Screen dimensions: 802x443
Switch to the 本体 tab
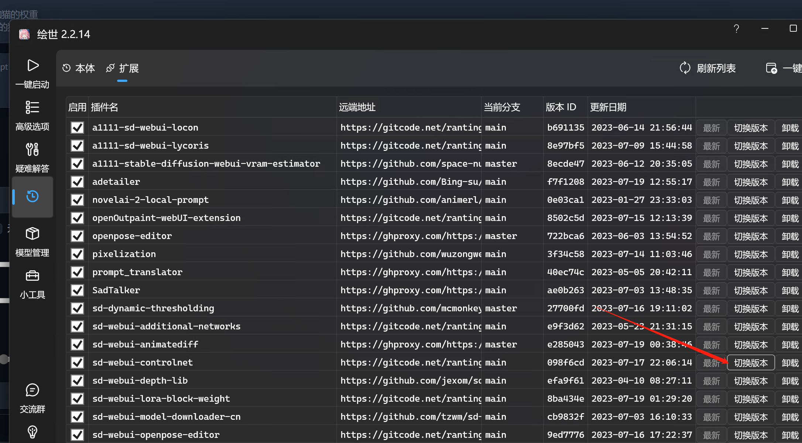pos(78,68)
